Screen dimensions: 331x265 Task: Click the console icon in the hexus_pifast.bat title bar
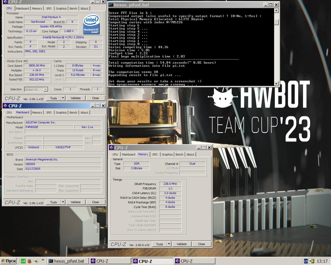tap(111, 5)
